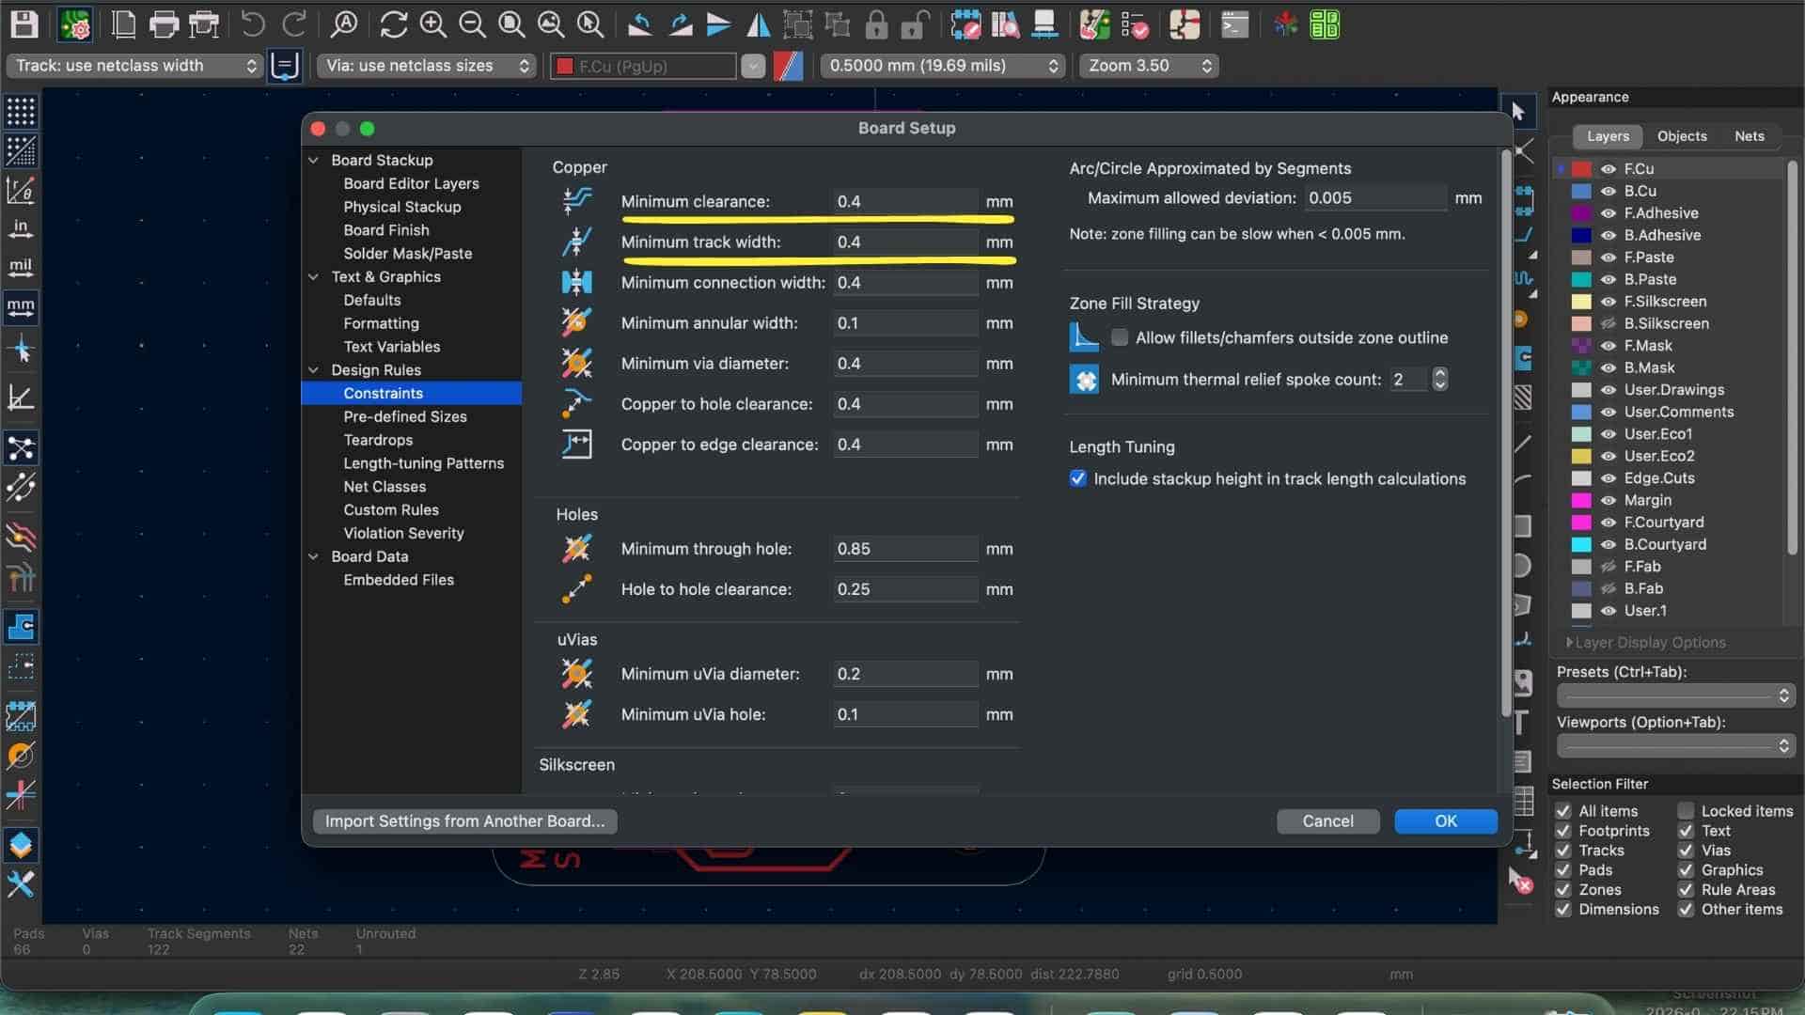Screen dimensions: 1805x1015
Task: Click the Refresh view icon
Action: pos(393,24)
